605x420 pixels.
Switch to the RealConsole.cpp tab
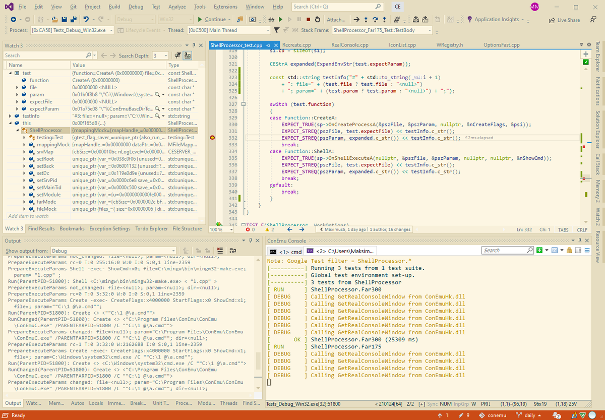pyautogui.click(x=350, y=45)
